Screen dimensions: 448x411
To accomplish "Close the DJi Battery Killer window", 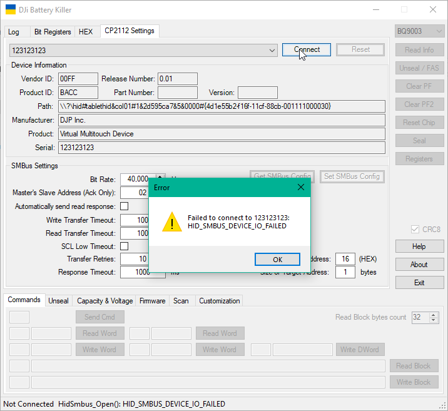I will (432, 9).
